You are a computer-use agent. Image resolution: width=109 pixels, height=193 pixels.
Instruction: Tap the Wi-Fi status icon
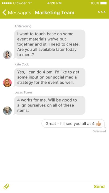pos(30,3)
